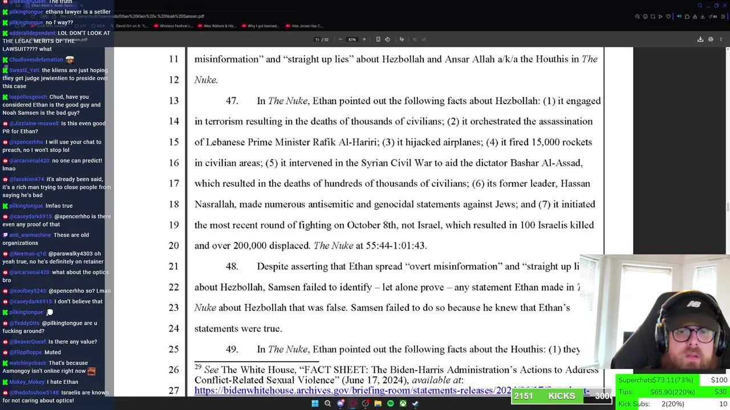
Task: Click chat username lospollosgooch
Action: pyautogui.click(x=28, y=97)
